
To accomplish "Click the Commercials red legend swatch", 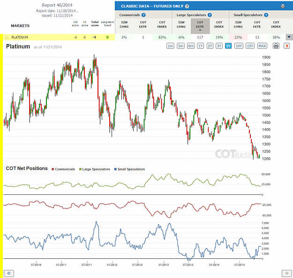I will (x=53, y=169).
